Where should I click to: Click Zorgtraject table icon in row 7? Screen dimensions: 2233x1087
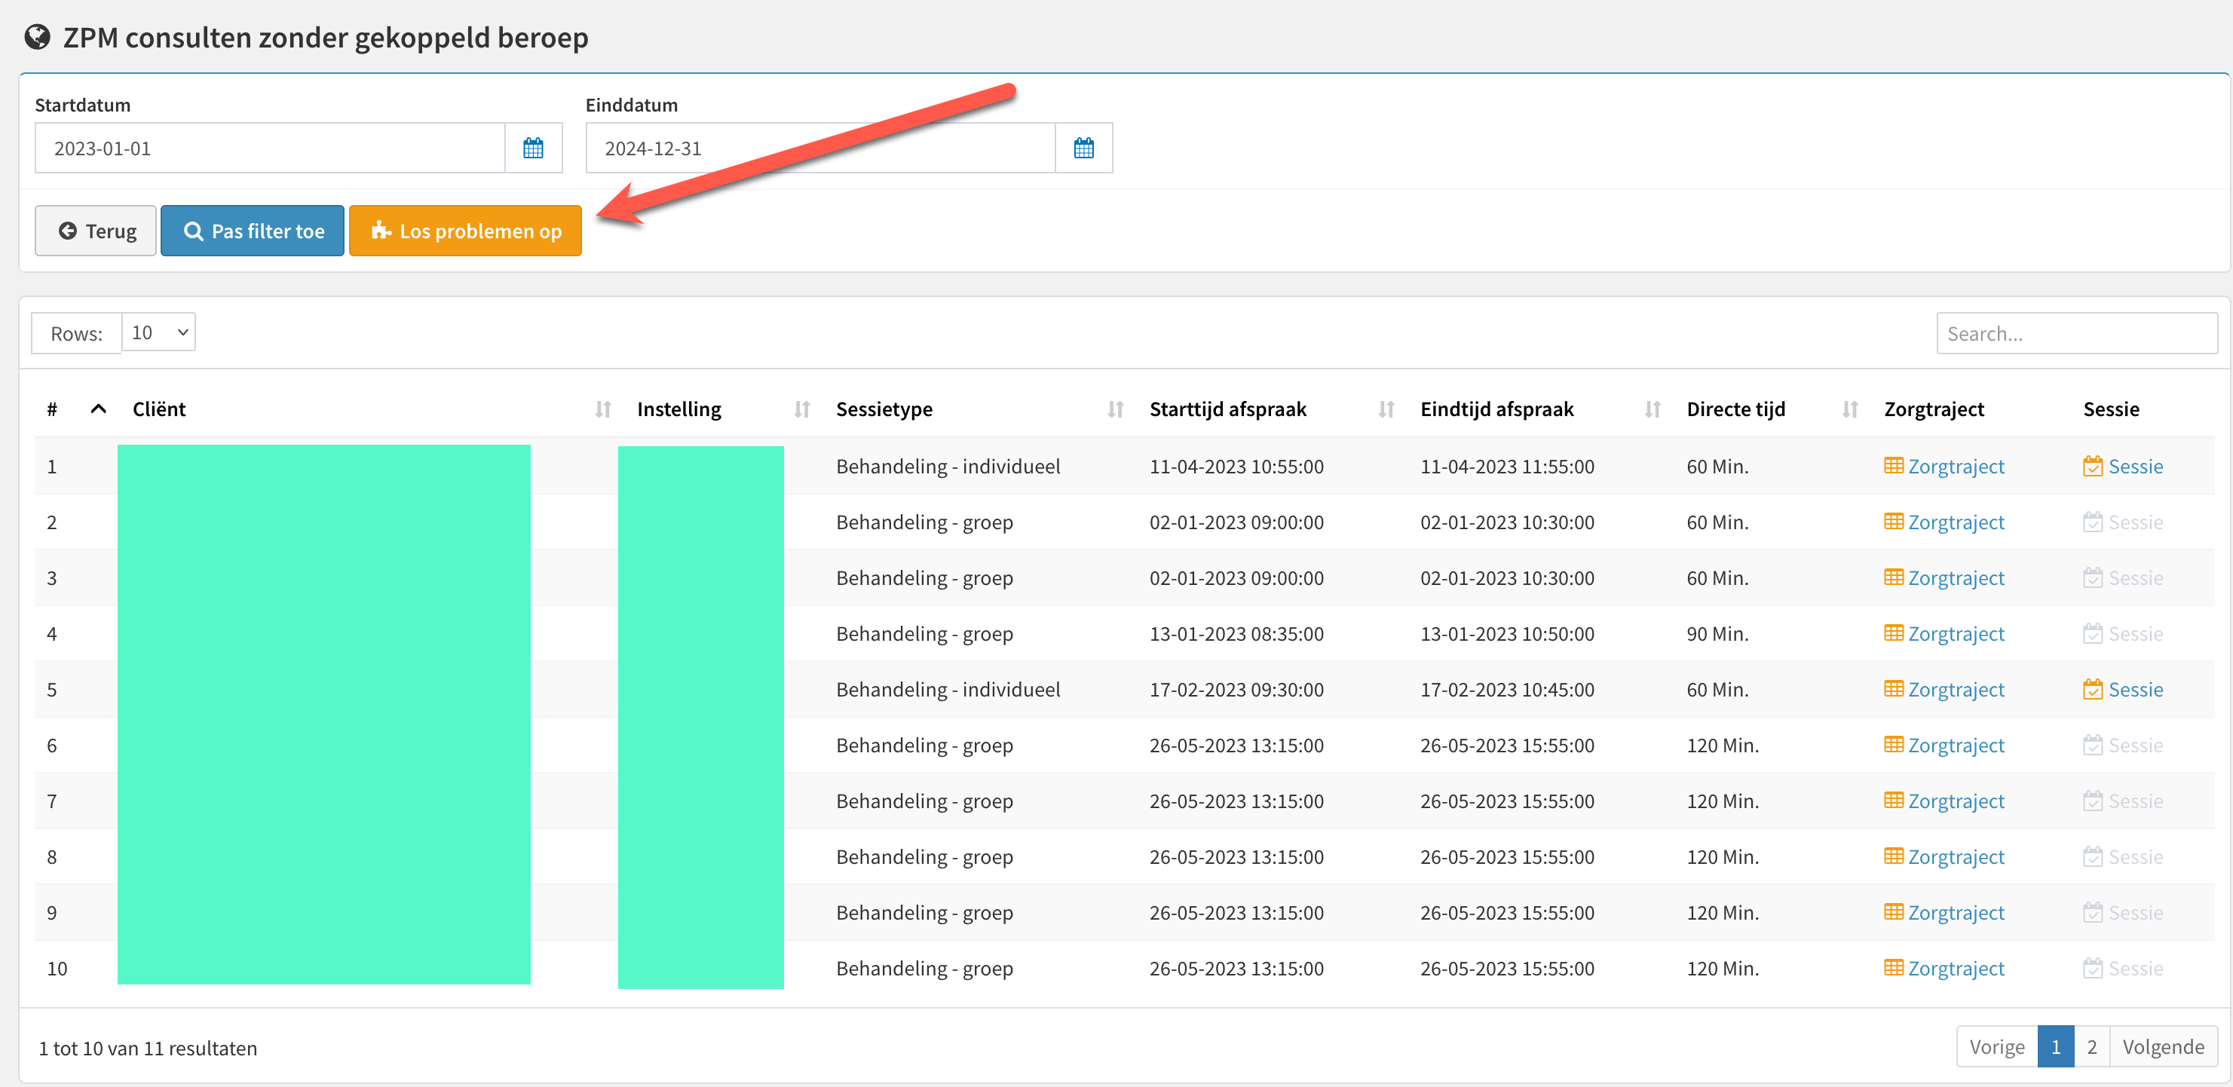1894,800
